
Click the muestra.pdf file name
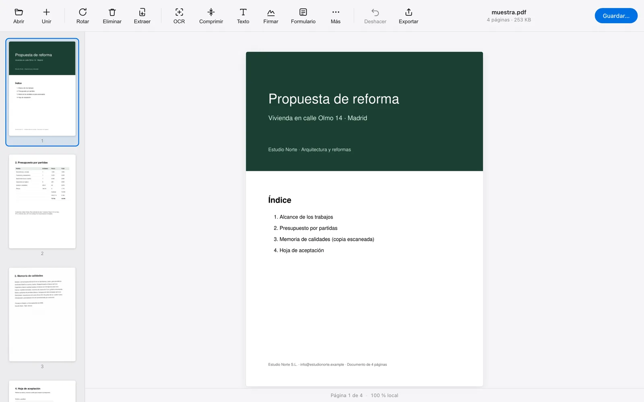[509, 12]
